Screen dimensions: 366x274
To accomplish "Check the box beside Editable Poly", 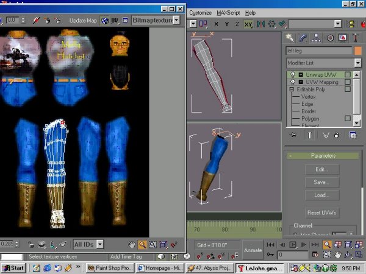I will click(x=348, y=89).
